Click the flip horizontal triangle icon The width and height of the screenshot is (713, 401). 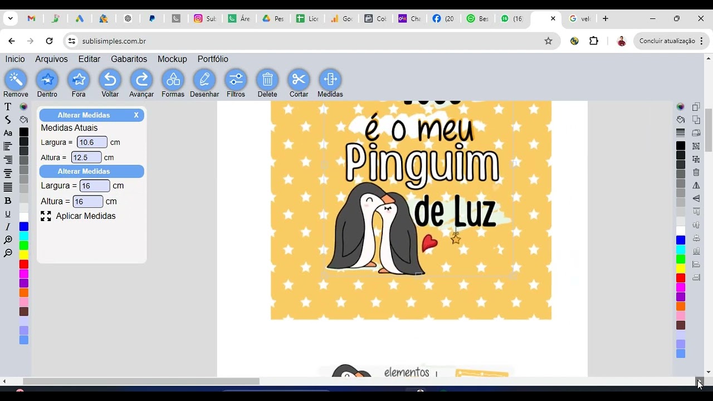click(x=696, y=185)
